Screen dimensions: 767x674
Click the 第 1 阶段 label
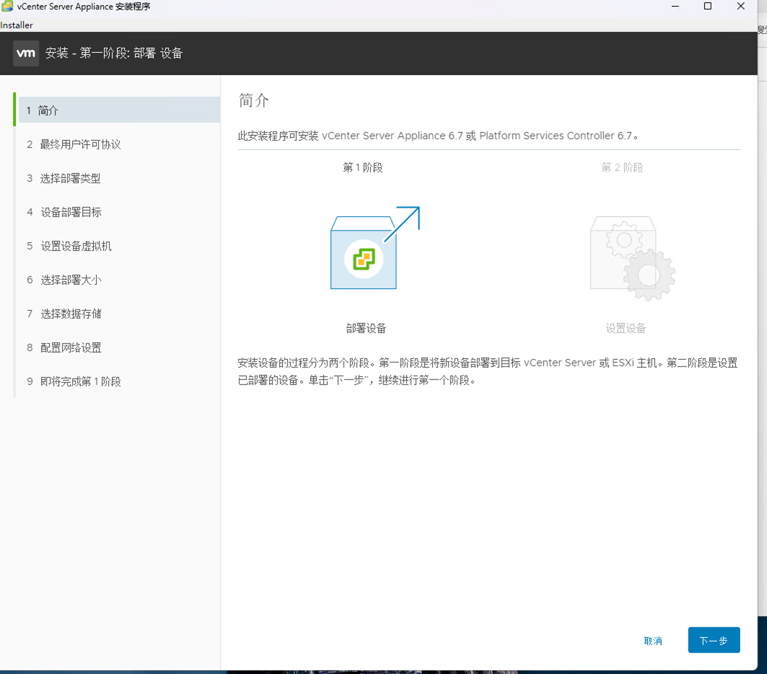pos(363,168)
